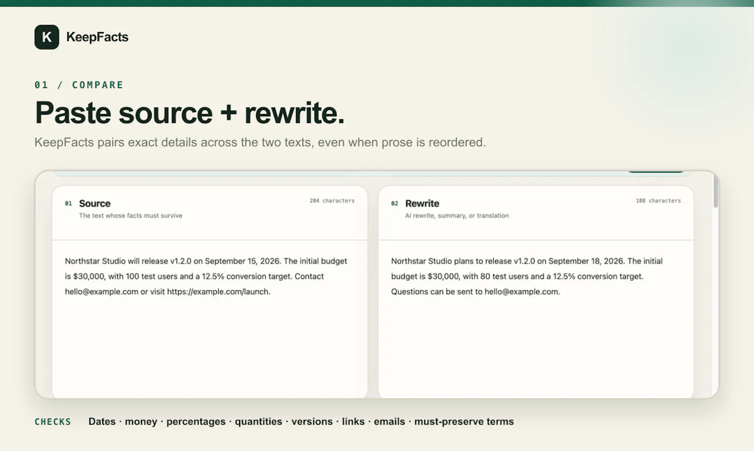Click the "CHECKS" label

tap(53, 422)
